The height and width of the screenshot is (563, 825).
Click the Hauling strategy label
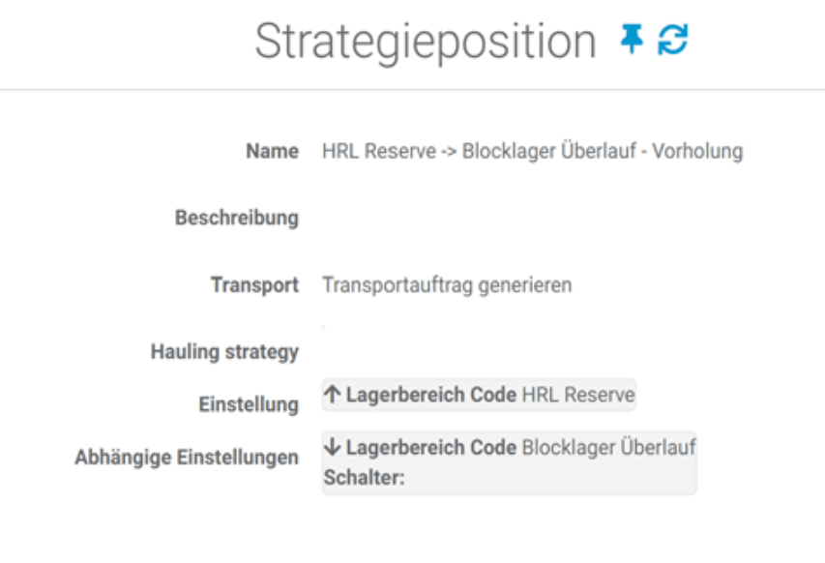tap(224, 352)
